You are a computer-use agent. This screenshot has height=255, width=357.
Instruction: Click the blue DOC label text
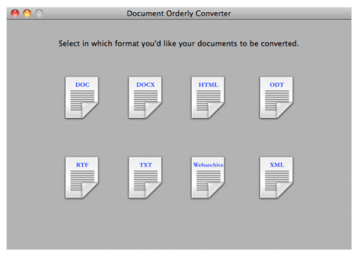click(x=82, y=85)
